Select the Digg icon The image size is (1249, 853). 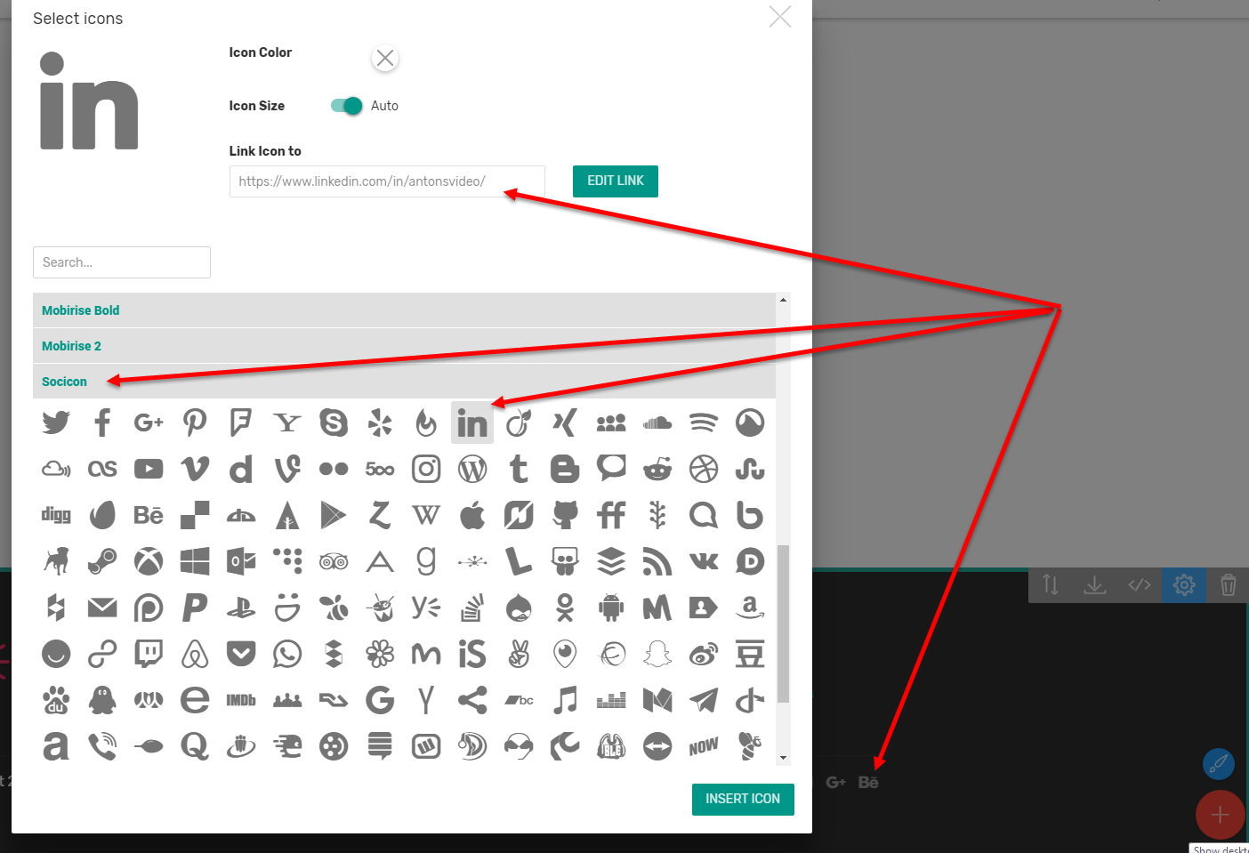pyautogui.click(x=56, y=515)
